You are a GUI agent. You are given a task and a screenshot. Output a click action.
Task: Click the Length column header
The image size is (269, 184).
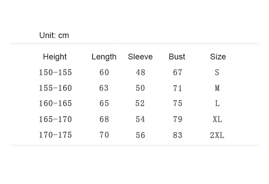point(104,57)
